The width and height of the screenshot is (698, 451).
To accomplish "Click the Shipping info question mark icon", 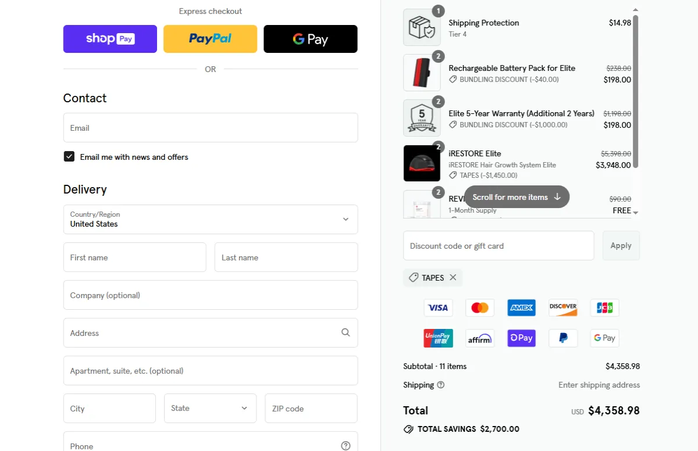I will tap(441, 385).
